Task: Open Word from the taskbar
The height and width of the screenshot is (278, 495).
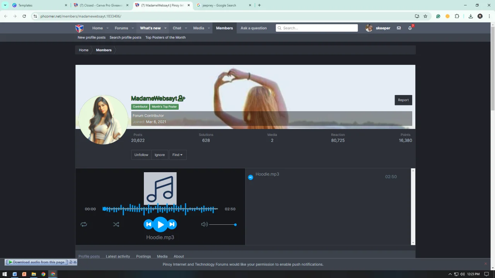Action: click(15, 274)
